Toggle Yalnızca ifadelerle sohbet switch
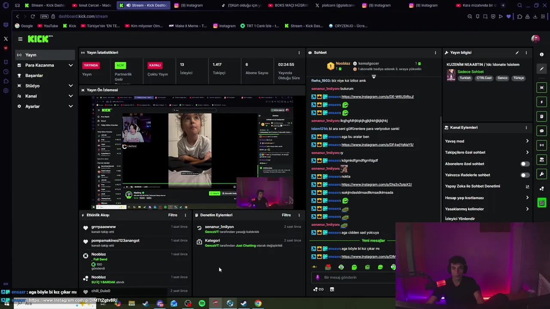550x309 pixels. 525,175
